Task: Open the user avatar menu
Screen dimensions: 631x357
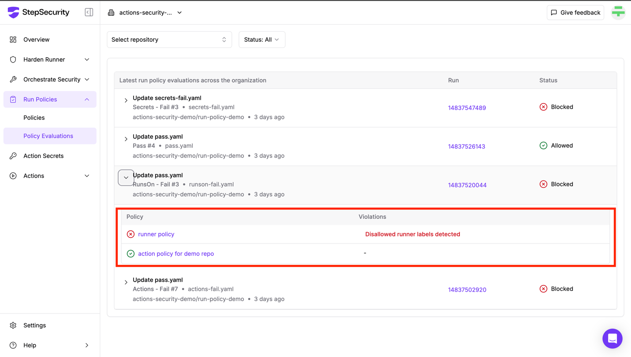Action: coord(618,12)
